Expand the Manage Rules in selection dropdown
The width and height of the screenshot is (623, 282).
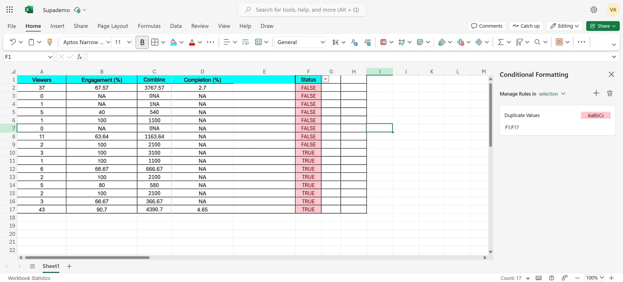[563, 94]
